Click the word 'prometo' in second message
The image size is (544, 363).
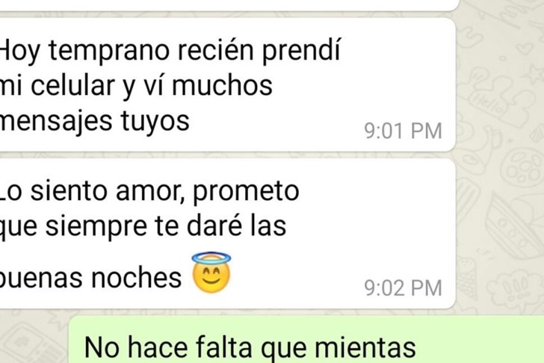(x=246, y=191)
